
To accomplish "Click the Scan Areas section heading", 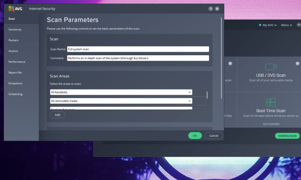I will pyautogui.click(x=59, y=76).
